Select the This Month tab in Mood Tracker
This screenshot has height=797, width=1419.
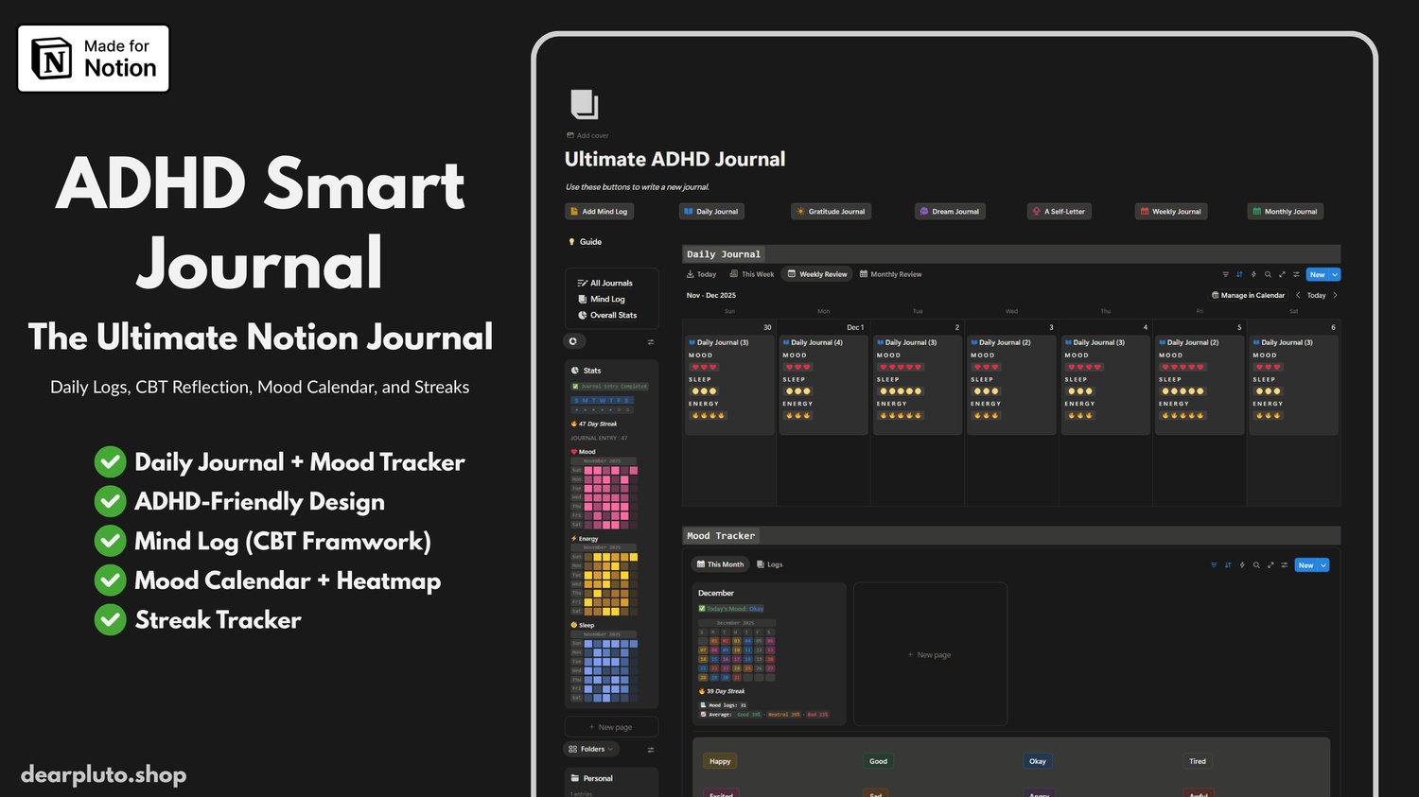[721, 564]
